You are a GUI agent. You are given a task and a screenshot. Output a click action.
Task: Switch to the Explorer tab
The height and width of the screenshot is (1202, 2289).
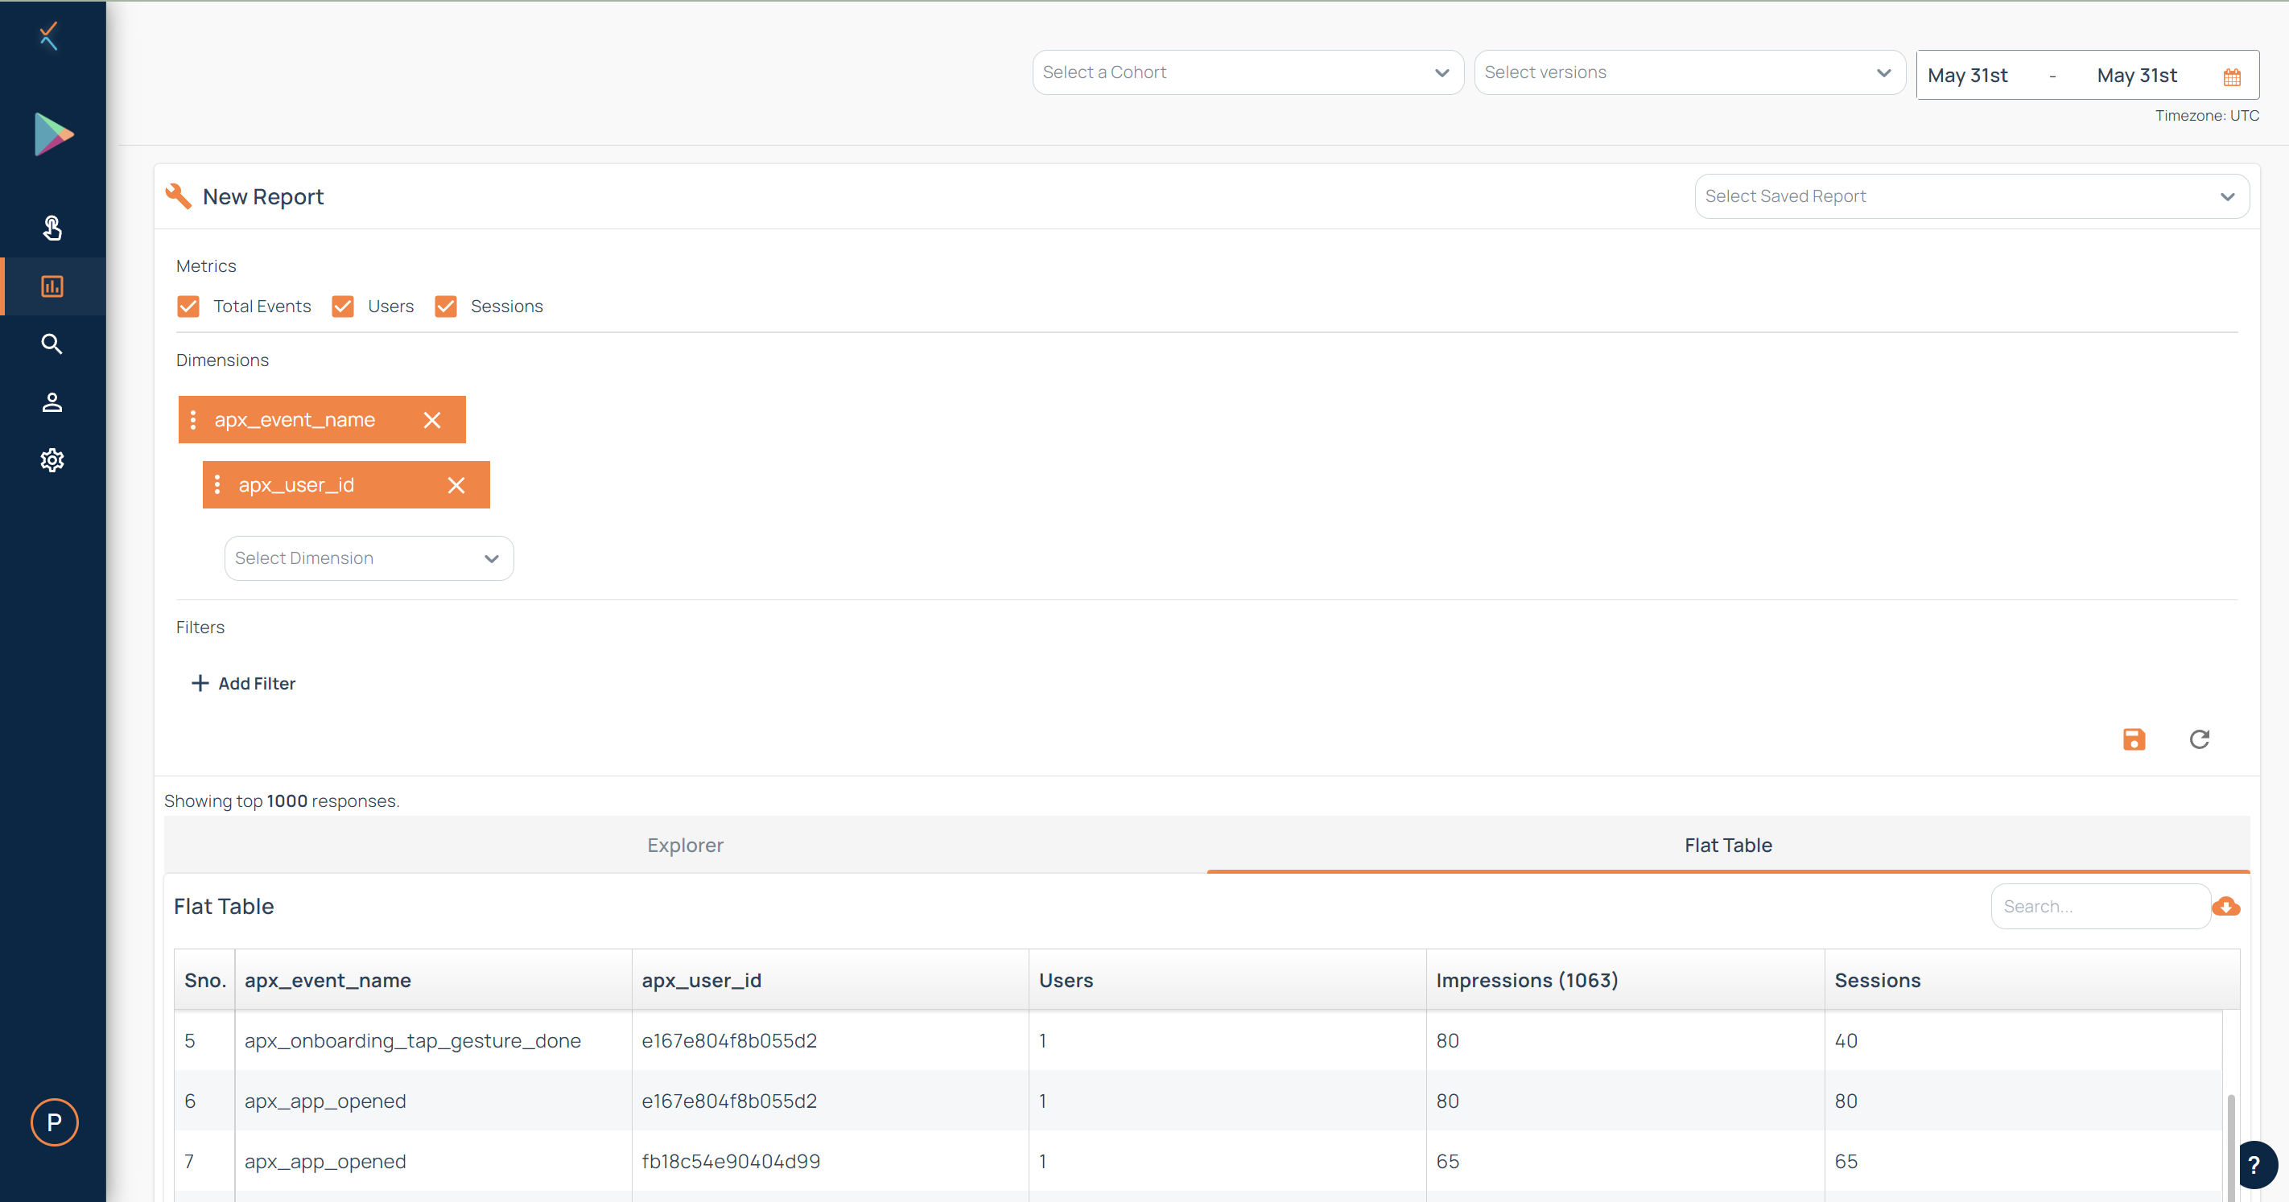point(685,845)
